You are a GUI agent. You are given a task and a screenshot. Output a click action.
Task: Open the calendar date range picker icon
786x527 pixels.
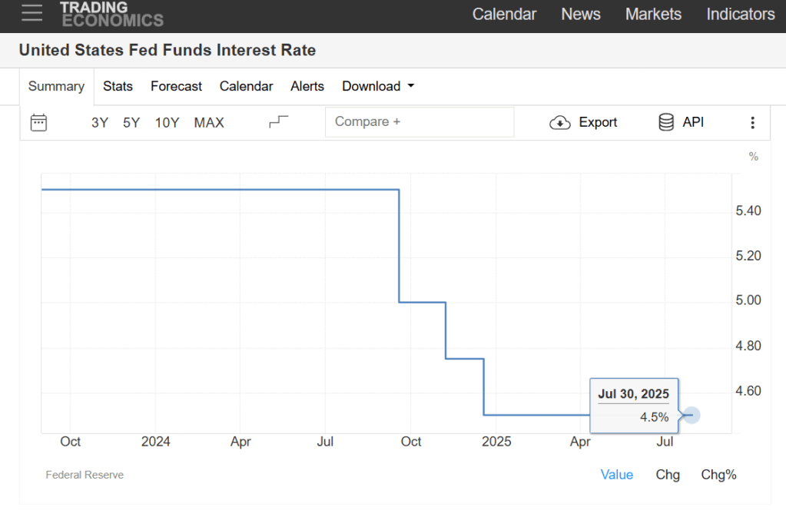point(38,122)
